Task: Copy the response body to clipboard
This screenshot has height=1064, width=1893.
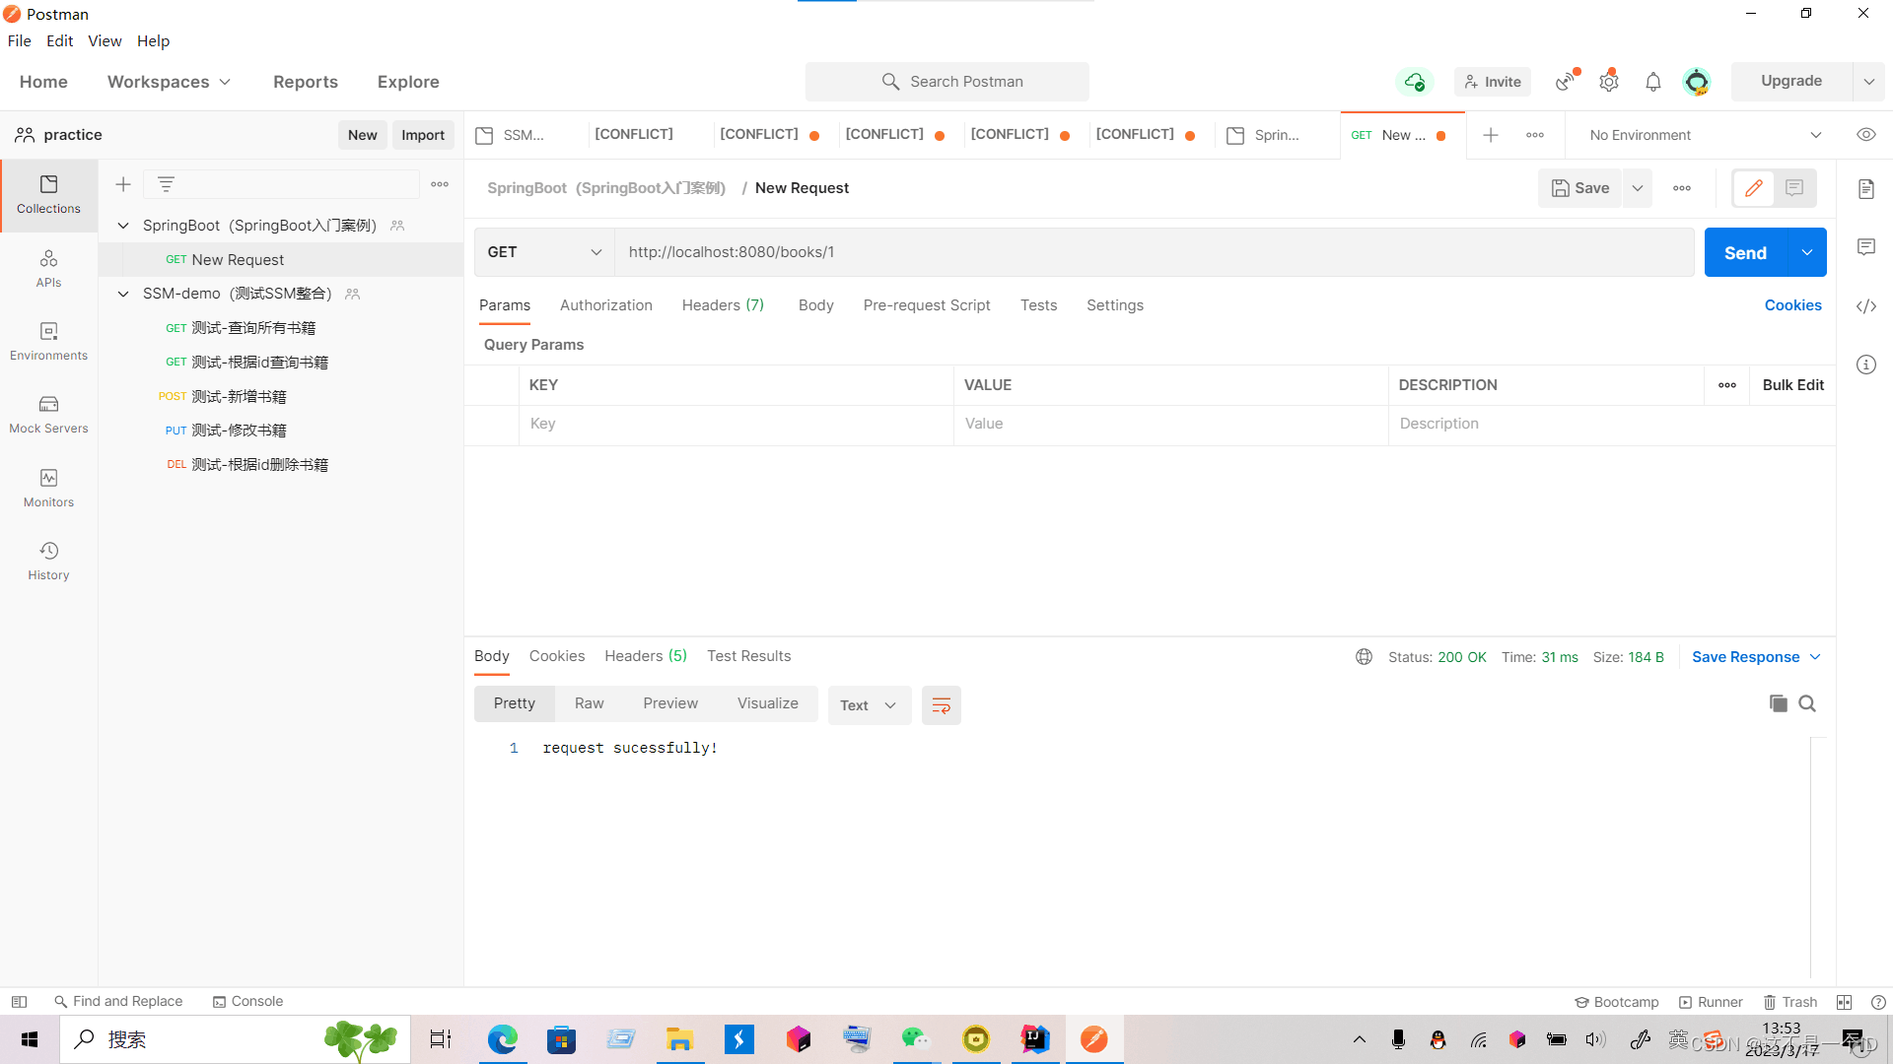Action: pyautogui.click(x=1779, y=703)
